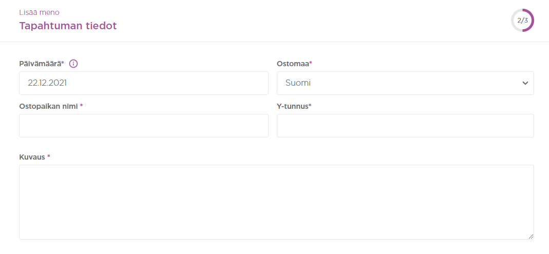The image size is (549, 254).
Task: Click the Kuvaus label text
Action: [x=32, y=157]
